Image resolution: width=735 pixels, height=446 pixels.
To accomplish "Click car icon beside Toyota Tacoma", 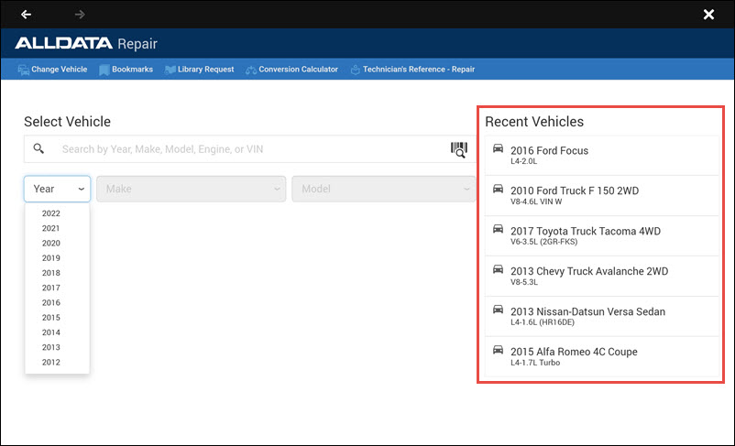I will click(x=498, y=229).
